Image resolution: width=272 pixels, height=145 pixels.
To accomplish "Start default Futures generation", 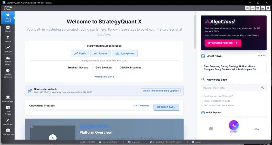I will pos(100,53).
